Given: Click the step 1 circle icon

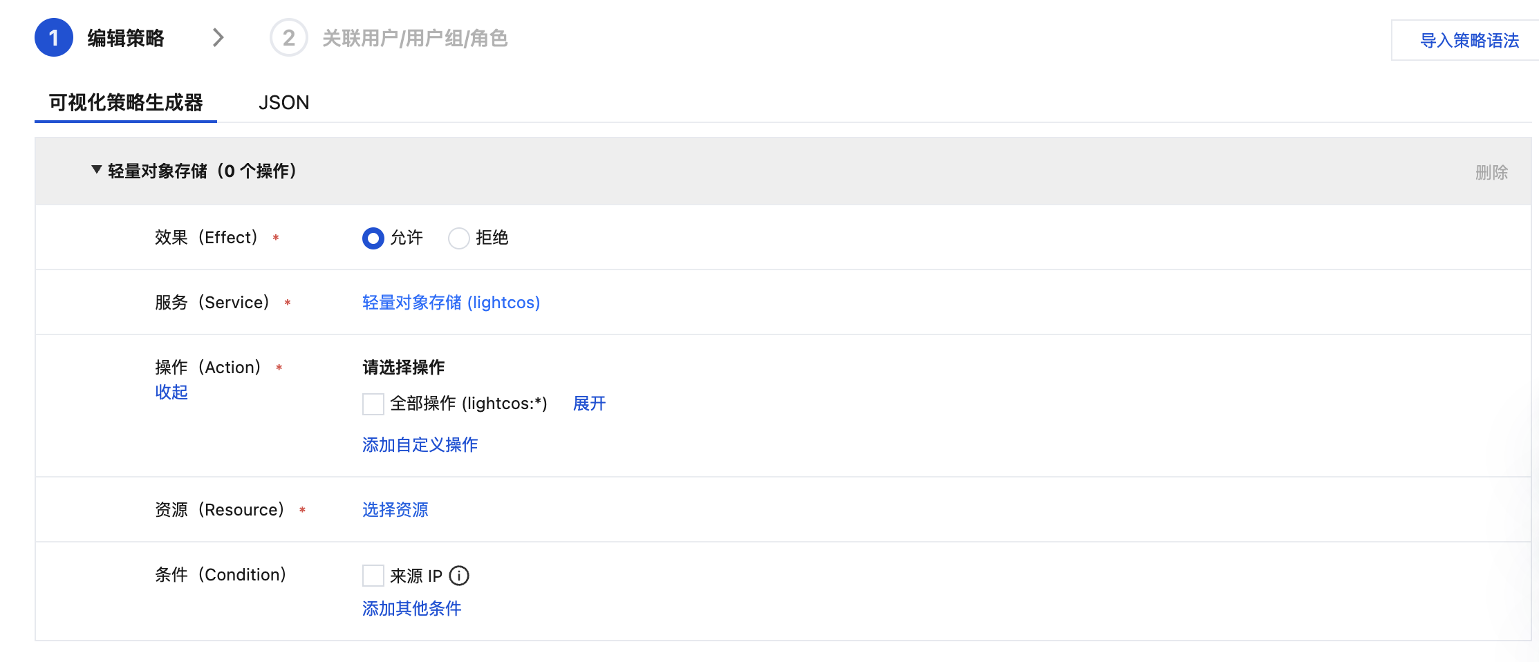Looking at the screenshot, I should coord(54,38).
